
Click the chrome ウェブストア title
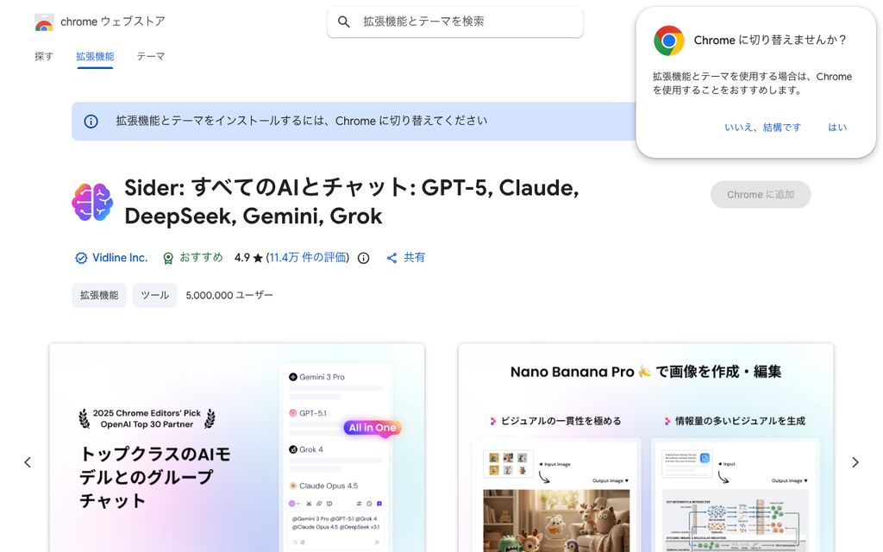(113, 22)
